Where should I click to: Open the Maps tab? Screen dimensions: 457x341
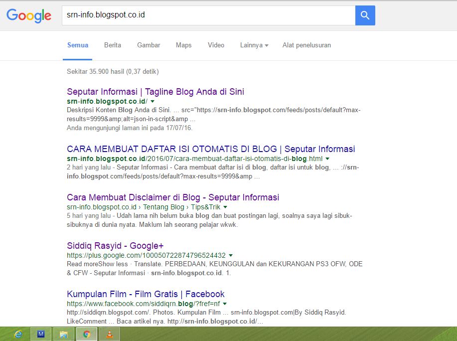coord(183,45)
